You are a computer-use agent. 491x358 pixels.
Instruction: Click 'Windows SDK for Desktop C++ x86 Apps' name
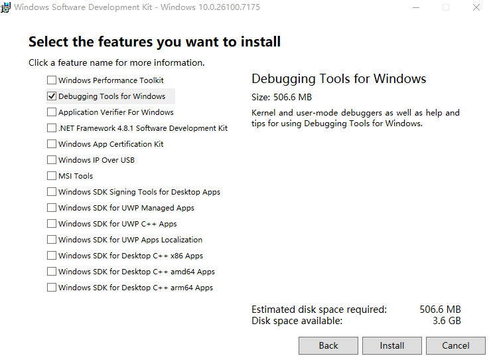131,256
